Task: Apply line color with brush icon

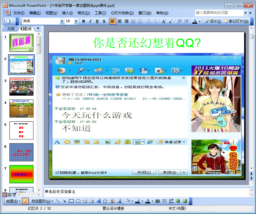Action: (x=138, y=201)
